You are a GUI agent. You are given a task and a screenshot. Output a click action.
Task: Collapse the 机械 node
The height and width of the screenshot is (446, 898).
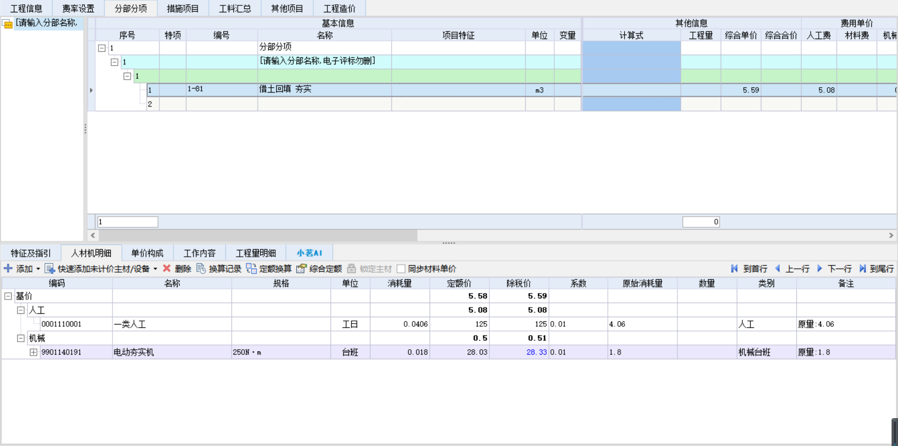tap(20, 338)
